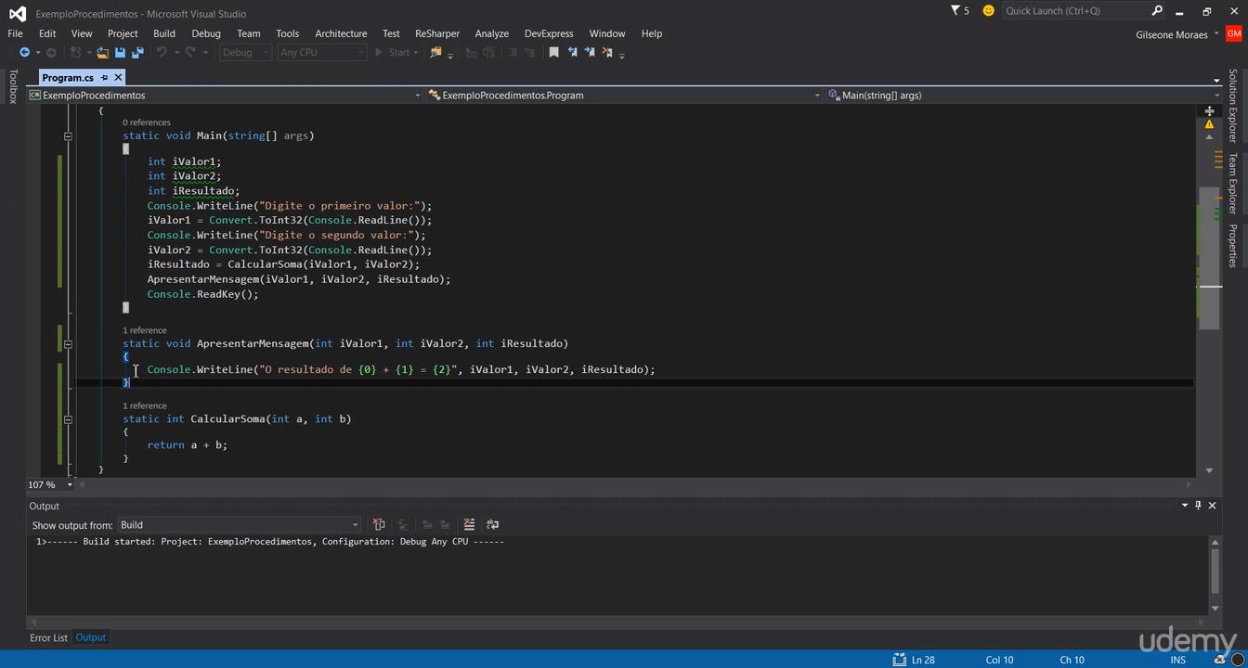The width and height of the screenshot is (1248, 668).
Task: Click the yellow feedback smiley icon
Action: (988, 11)
